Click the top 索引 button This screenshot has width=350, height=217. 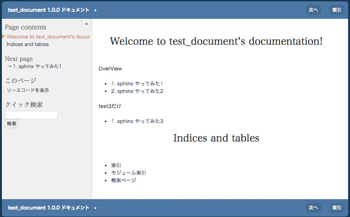point(337,10)
